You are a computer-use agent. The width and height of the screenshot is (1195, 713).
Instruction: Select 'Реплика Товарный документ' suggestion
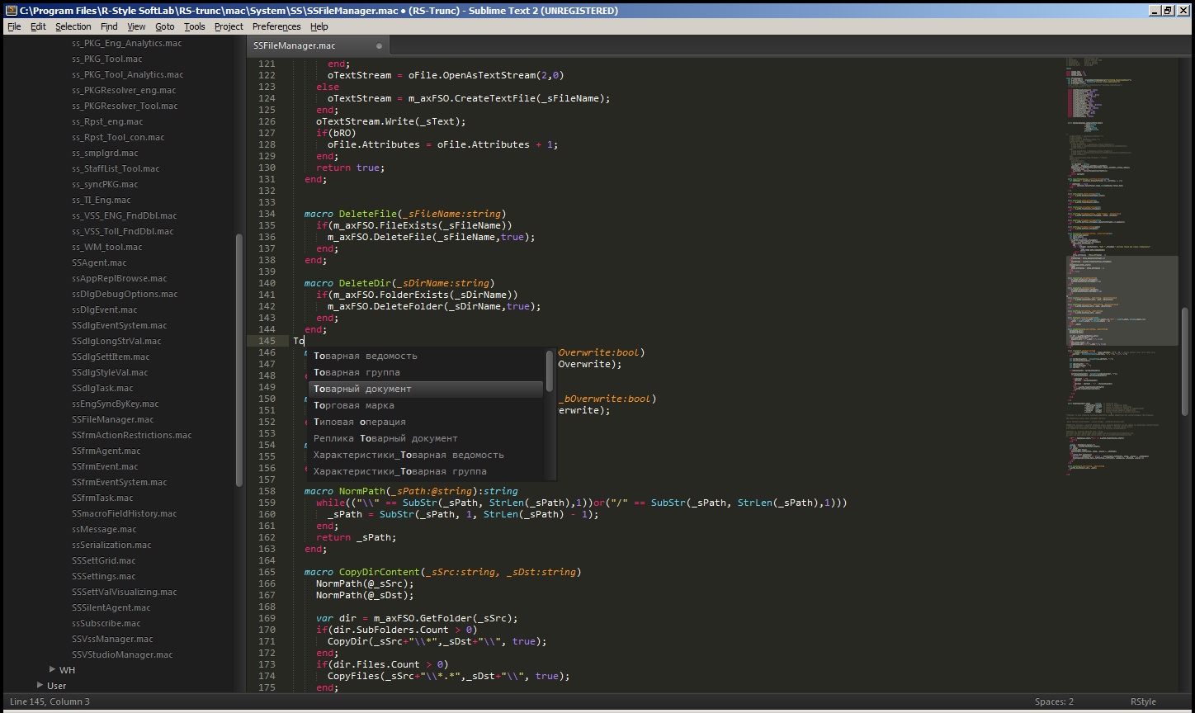(426, 438)
